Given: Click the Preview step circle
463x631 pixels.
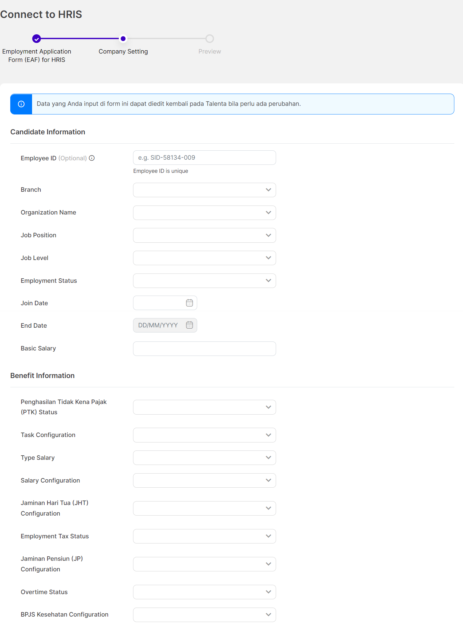Looking at the screenshot, I should pos(210,39).
